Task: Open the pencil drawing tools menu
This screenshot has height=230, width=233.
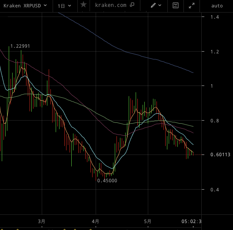Action: tap(156, 5)
